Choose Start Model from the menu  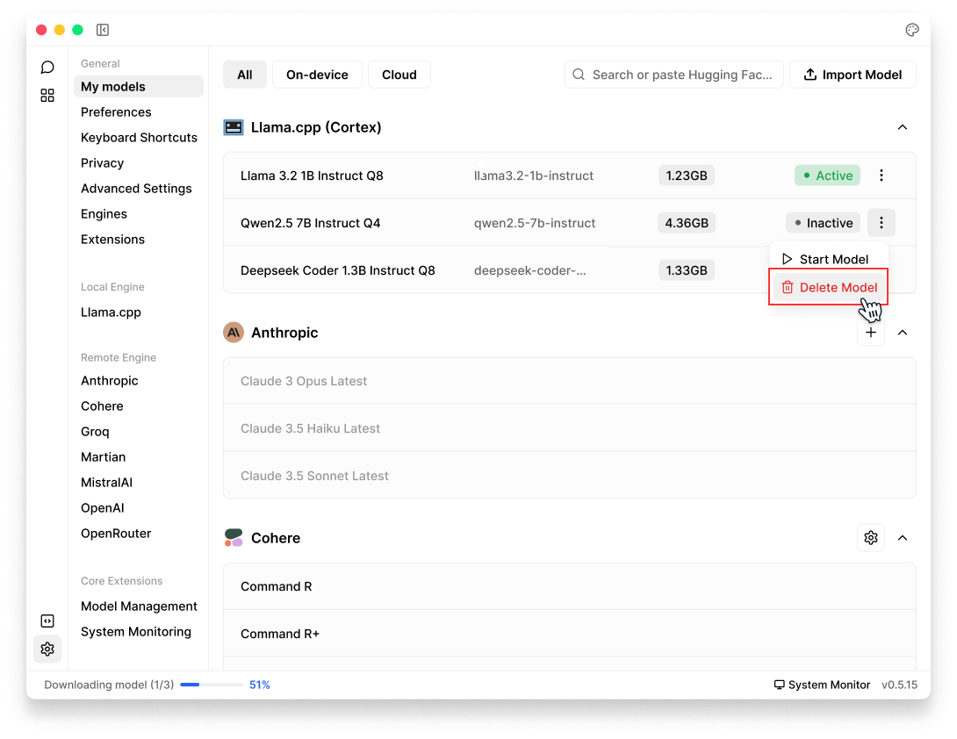[828, 259]
